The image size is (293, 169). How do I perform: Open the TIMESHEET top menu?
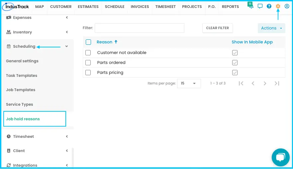(165, 7)
